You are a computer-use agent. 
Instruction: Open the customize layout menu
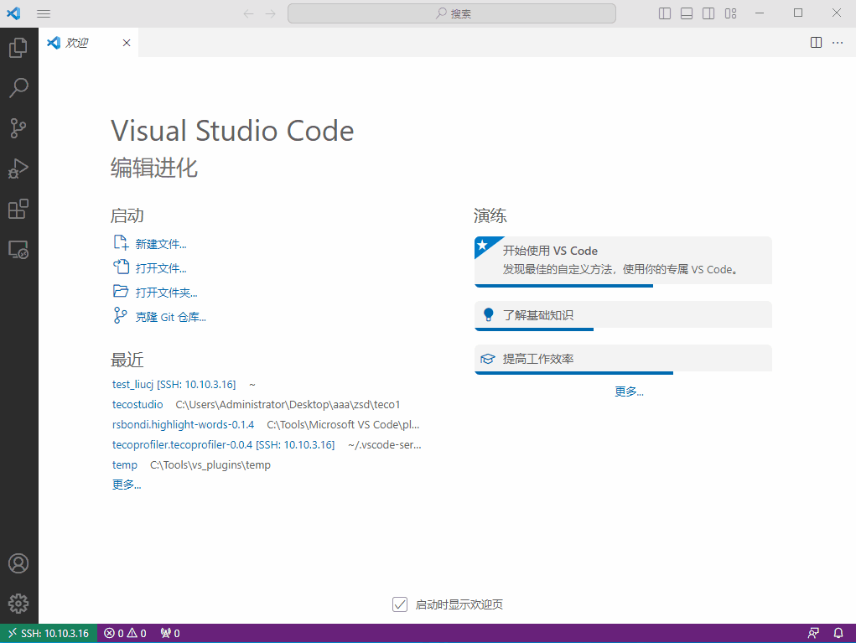pyautogui.click(x=730, y=13)
